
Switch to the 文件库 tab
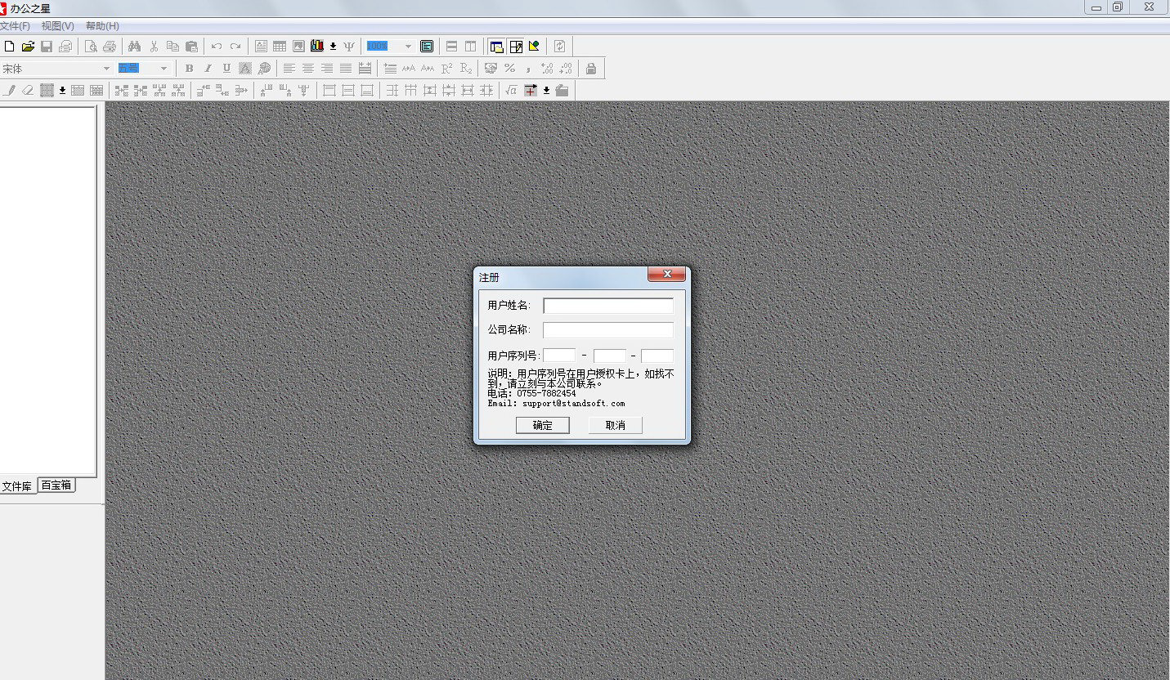(x=17, y=486)
